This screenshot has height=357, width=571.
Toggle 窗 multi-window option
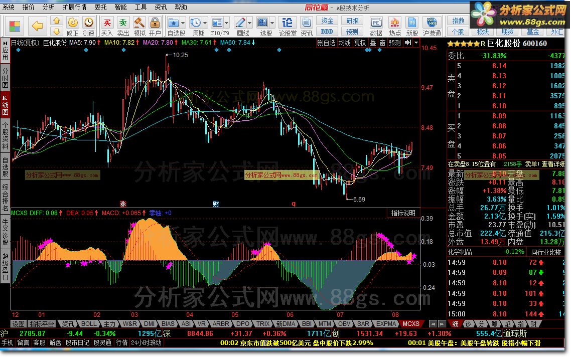[x=382, y=43]
